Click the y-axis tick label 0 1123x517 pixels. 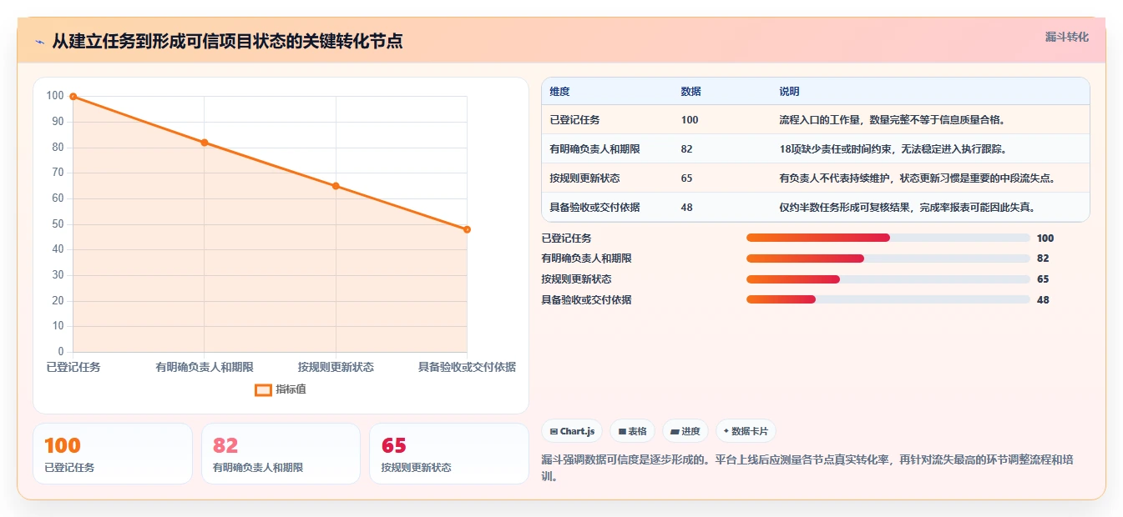click(61, 352)
